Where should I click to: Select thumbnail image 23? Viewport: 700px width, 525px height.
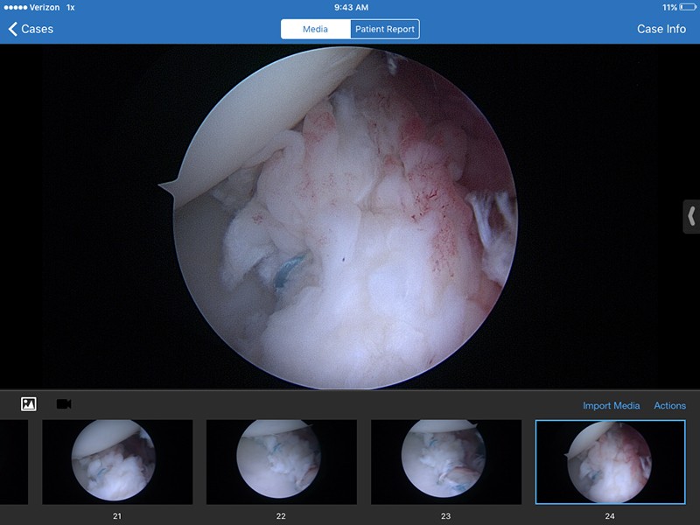point(446,462)
